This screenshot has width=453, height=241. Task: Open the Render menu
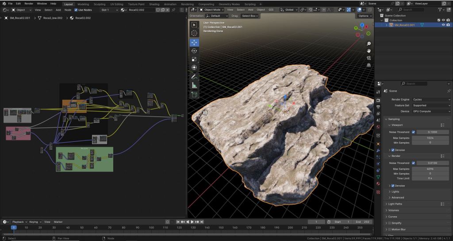[29, 4]
